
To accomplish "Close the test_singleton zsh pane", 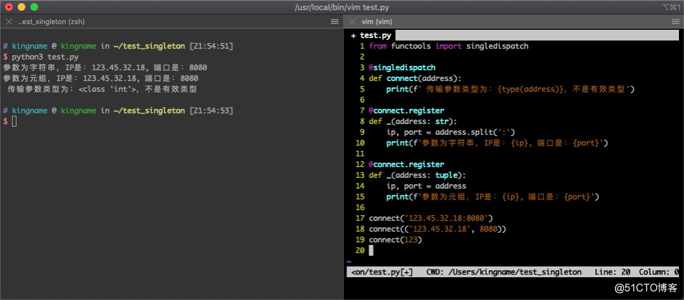I will [x=9, y=22].
